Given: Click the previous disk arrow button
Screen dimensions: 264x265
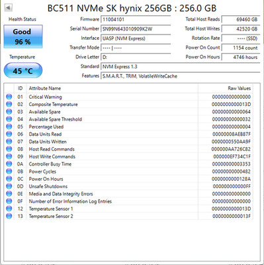Looking at the screenshot, I should pyautogui.click(x=9, y=8).
